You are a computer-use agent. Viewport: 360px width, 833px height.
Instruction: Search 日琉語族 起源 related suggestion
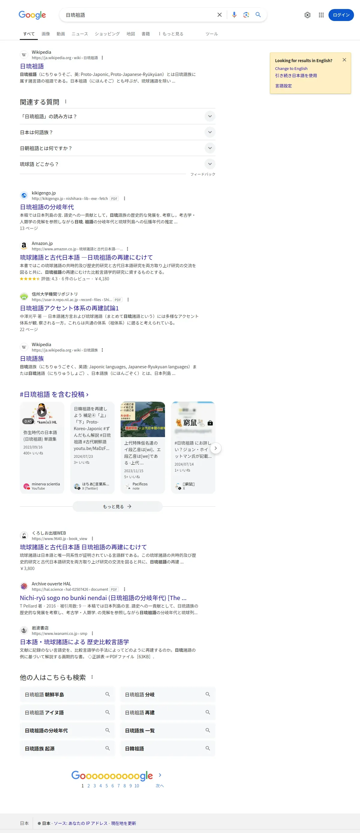point(67,748)
